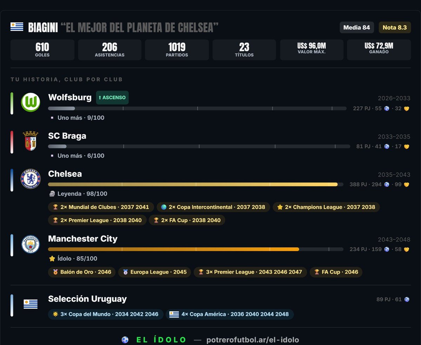Screen dimensions: 421x345
Task: Click the 4× Copa América badge
Action: 229,314
